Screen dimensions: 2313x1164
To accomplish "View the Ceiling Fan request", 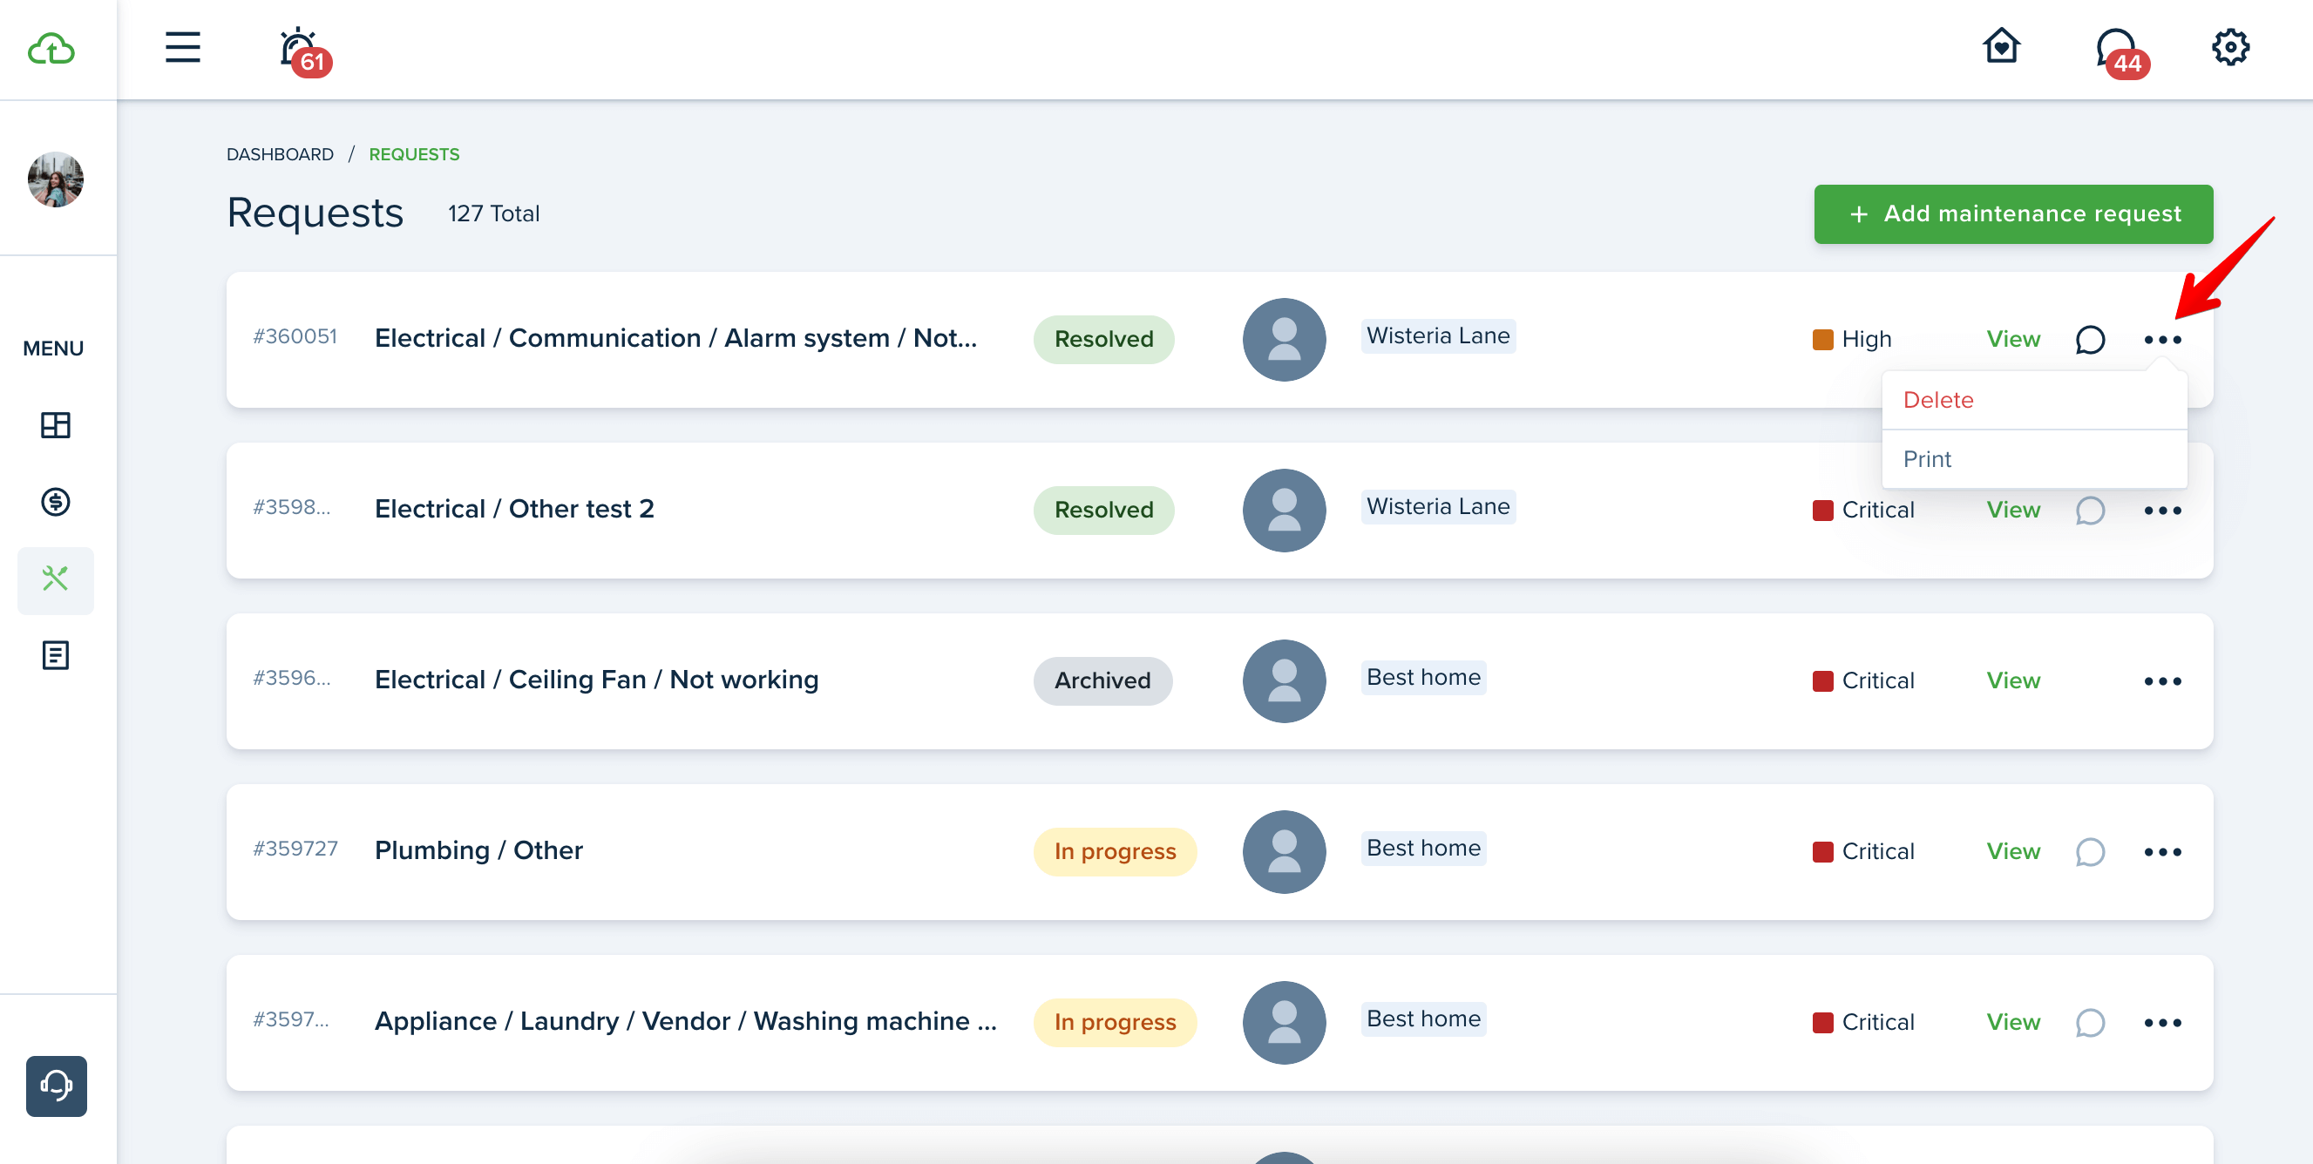I will coord(2013,680).
